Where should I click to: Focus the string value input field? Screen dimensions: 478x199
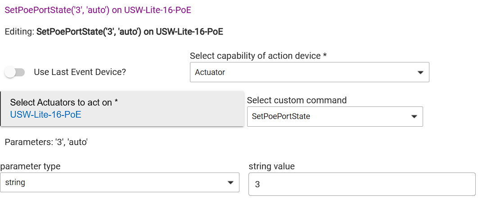tap(362, 184)
